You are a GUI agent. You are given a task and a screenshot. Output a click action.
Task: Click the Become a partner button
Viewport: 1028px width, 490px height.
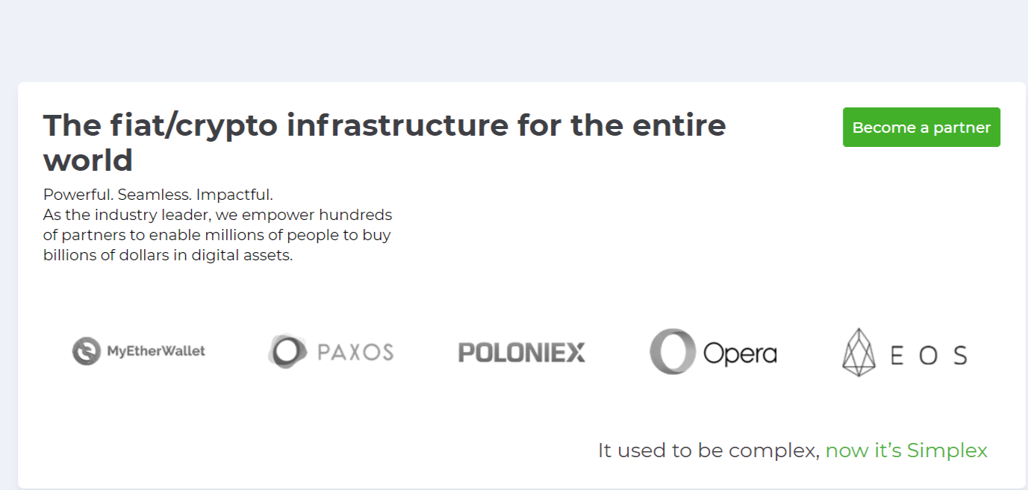[921, 128]
